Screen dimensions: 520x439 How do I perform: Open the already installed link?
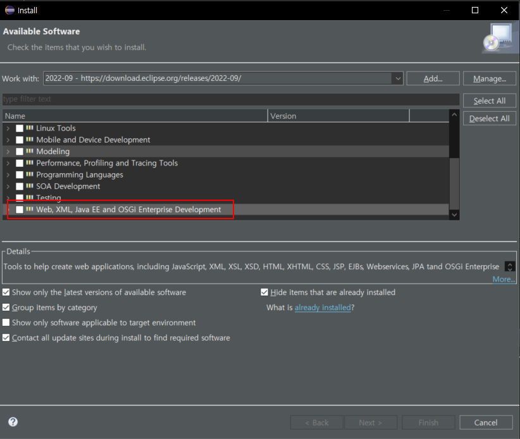(x=323, y=307)
